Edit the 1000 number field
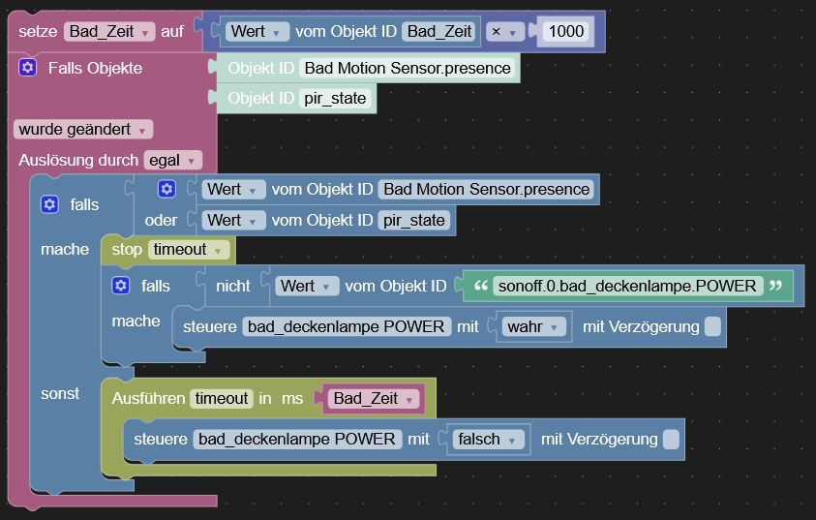The width and height of the screenshot is (816, 520). (566, 31)
